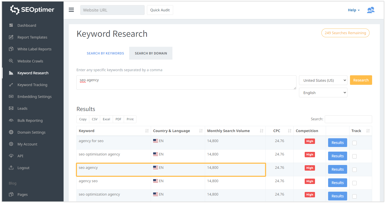Click the Keyword Tracking sidebar icon
The height and width of the screenshot is (203, 386).
point(11,85)
